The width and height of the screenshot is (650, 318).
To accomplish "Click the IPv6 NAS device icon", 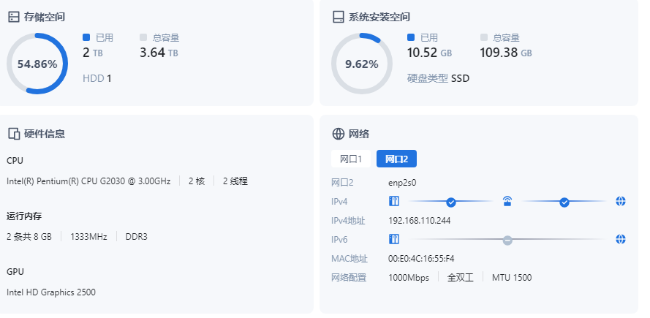I will point(394,239).
